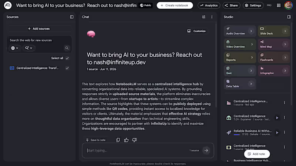296x166 pixels.
Task: Expand Data Table options chevron
Action: coord(251,84)
